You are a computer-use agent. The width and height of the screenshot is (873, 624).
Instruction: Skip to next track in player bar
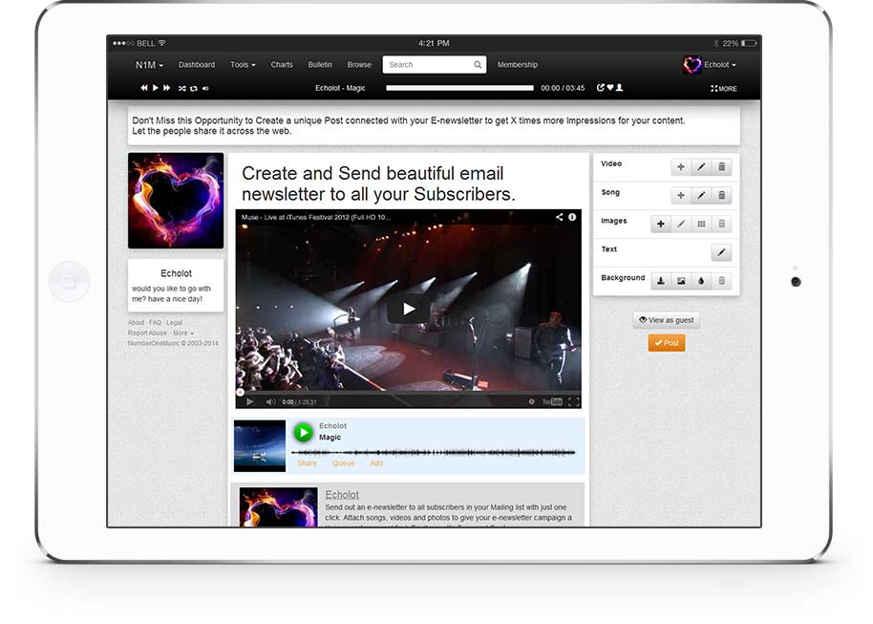[166, 88]
